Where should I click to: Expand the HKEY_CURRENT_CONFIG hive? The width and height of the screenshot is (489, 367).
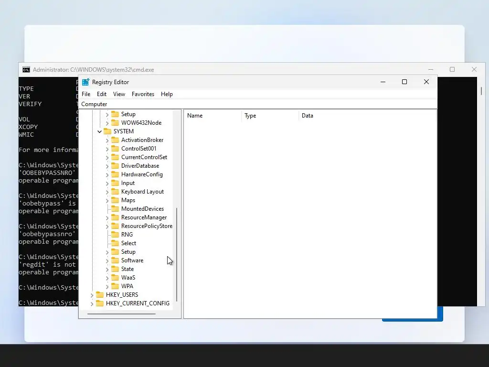(x=92, y=303)
